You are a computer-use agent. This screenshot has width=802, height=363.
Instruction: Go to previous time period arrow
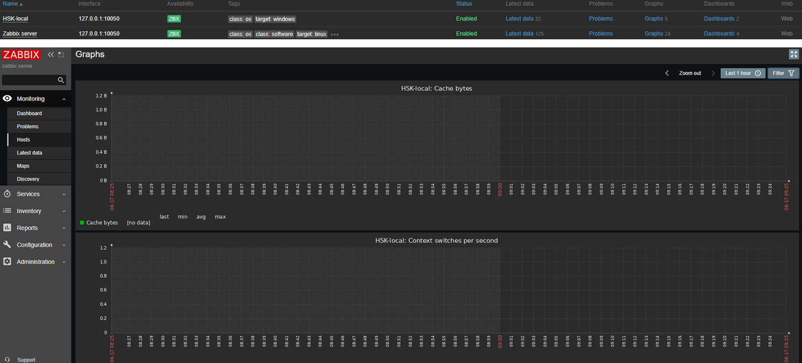tap(667, 73)
